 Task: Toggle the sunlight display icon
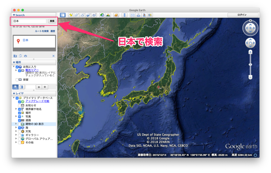coord(108,15)
